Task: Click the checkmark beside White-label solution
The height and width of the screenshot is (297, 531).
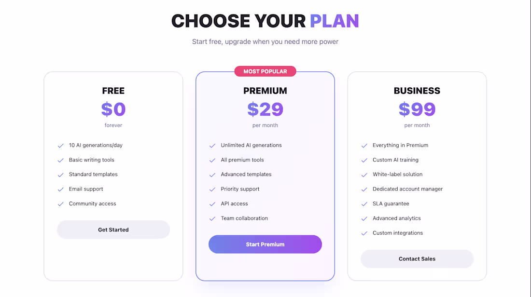Action: pyautogui.click(x=364, y=174)
